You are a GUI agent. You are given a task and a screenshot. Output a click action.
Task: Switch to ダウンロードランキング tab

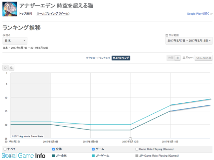pos(98,58)
